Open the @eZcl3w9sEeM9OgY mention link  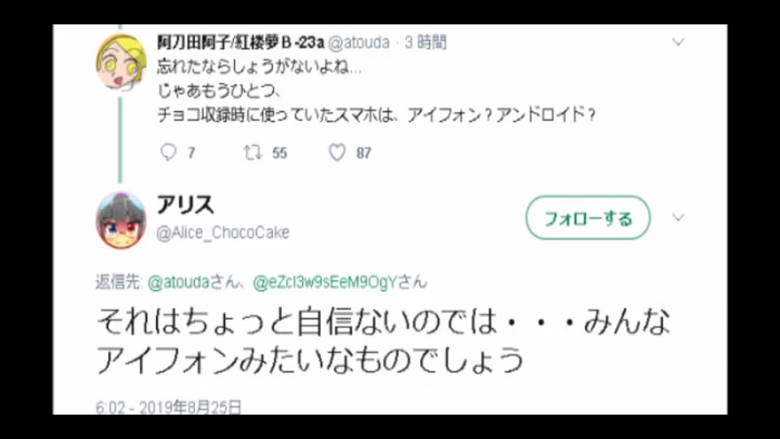pos(340,282)
